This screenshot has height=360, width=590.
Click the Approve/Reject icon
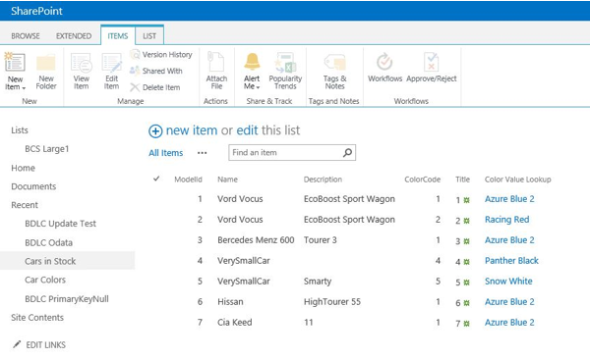point(432,62)
